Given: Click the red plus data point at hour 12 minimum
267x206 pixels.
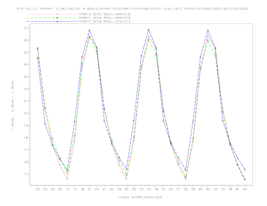Looking at the screenshot, I should tap(67, 179).
